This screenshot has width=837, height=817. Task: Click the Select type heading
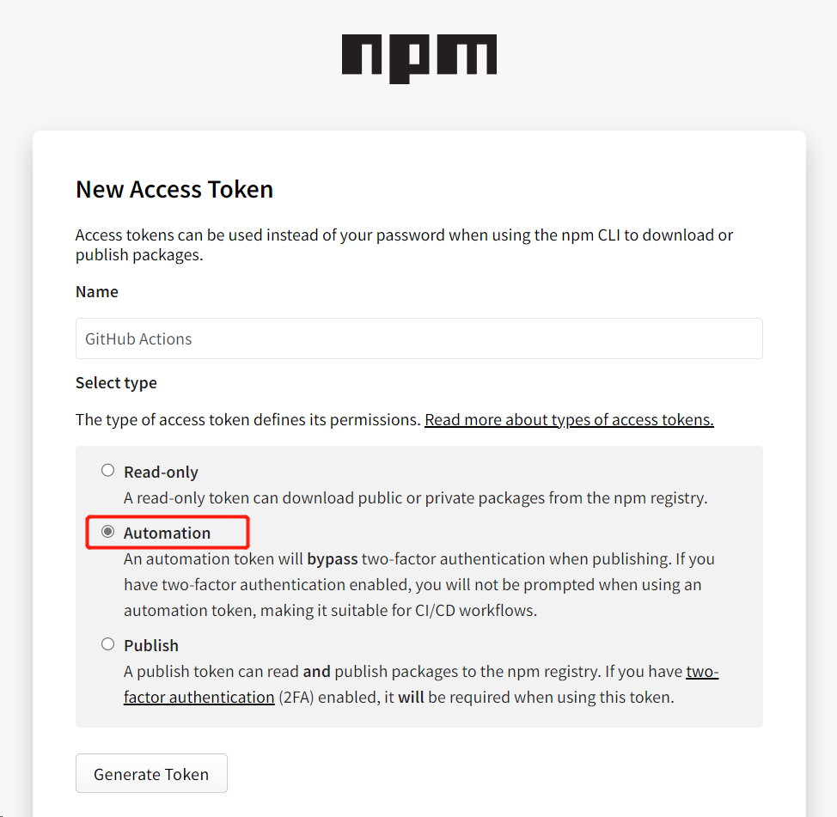click(116, 383)
